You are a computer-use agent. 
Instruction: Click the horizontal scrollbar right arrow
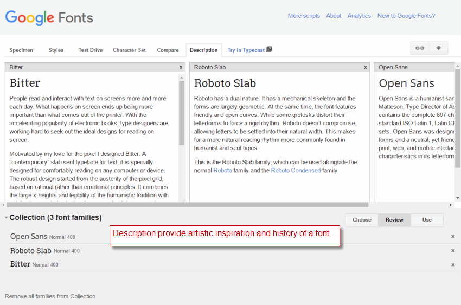pos(451,205)
